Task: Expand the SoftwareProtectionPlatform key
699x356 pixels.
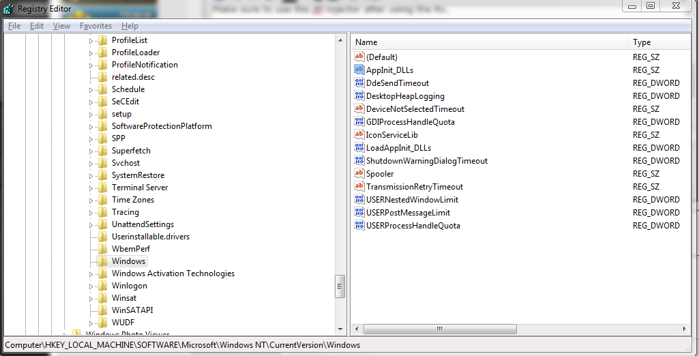Action: [x=91, y=127]
